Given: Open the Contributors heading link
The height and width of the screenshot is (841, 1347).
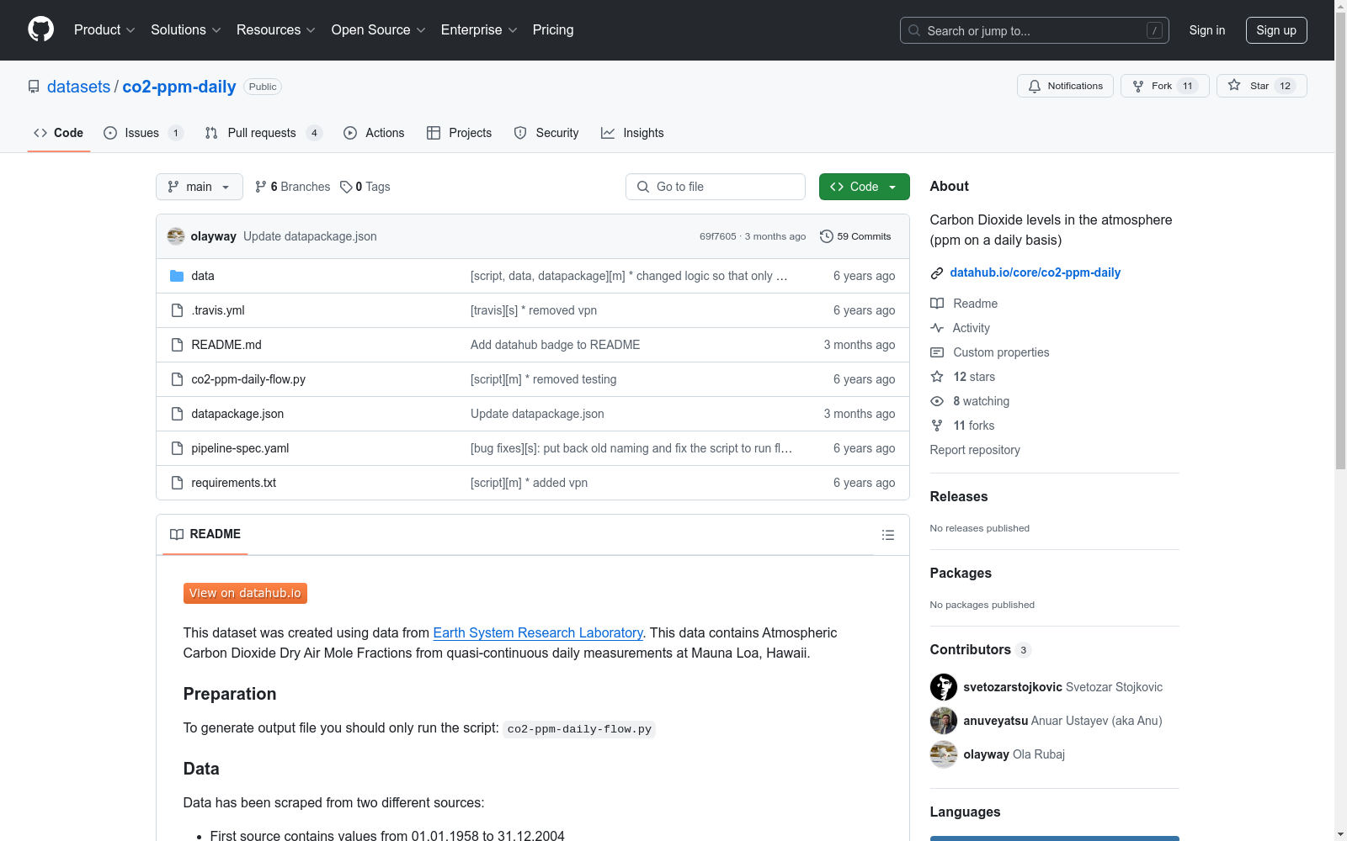Looking at the screenshot, I should 980,649.
